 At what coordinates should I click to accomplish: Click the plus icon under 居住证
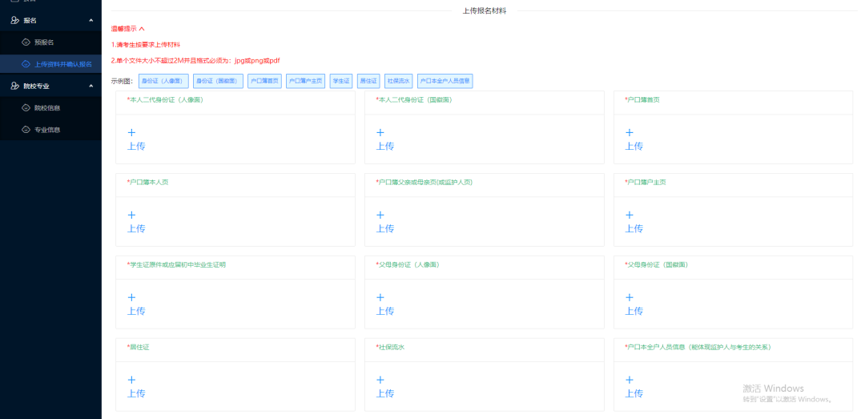131,380
